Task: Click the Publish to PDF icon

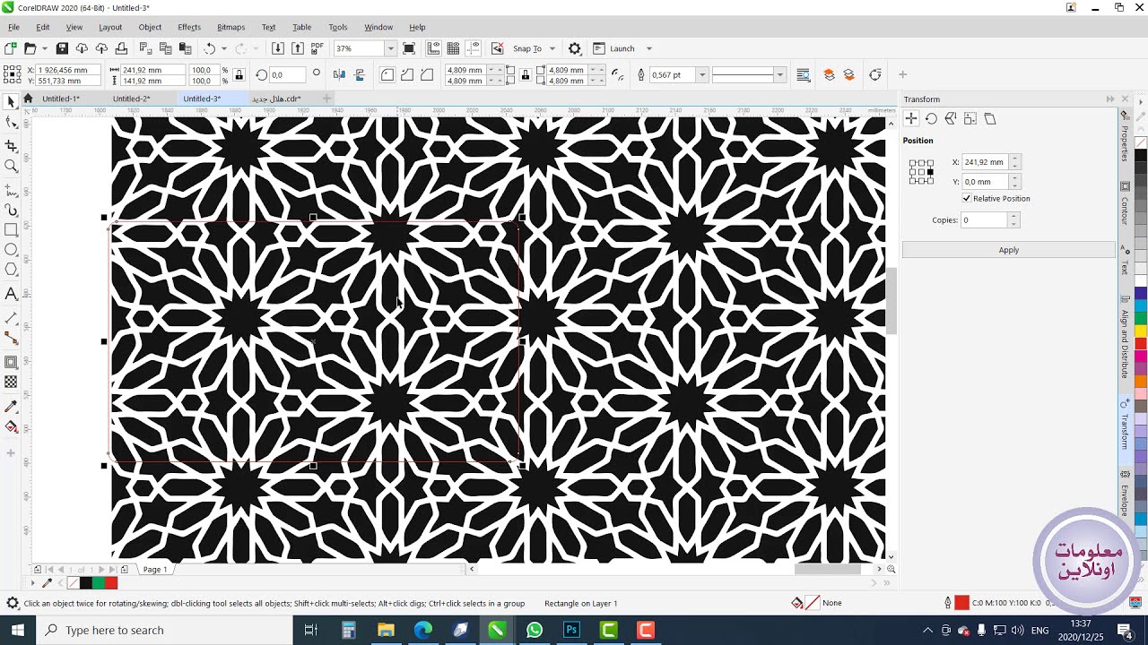Action: tap(317, 48)
